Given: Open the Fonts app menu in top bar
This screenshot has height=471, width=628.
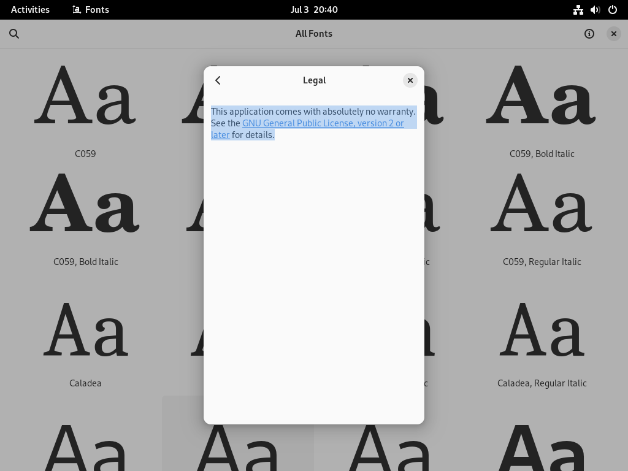Looking at the screenshot, I should [91, 10].
